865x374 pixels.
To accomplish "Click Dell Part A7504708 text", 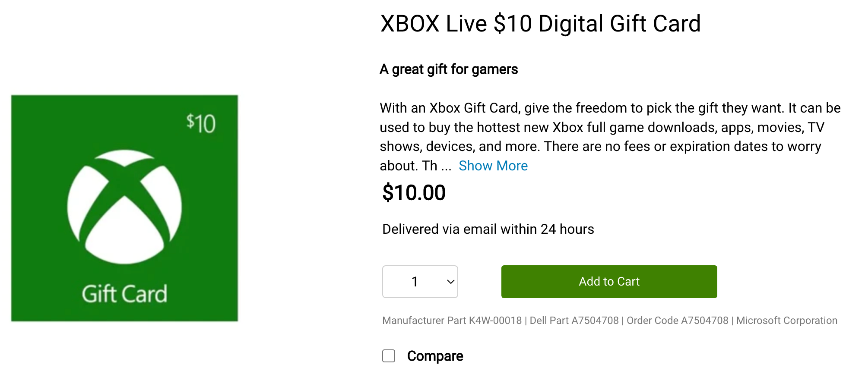I will click(x=574, y=321).
